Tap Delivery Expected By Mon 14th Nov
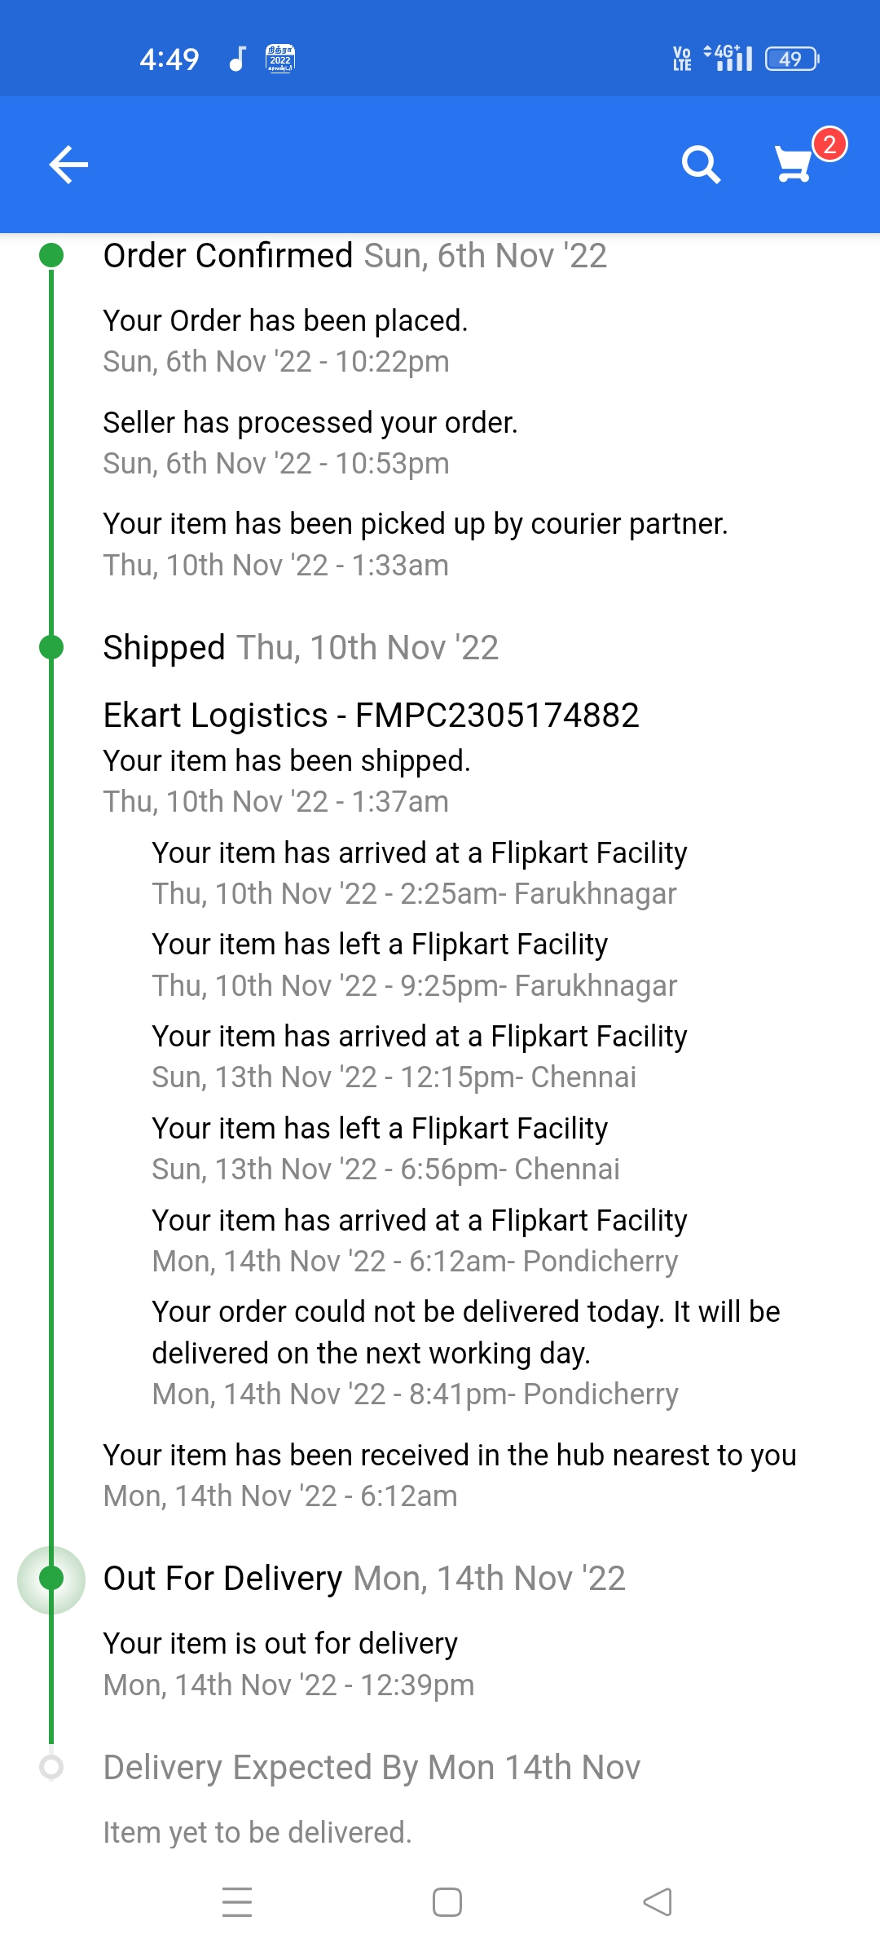The width and height of the screenshot is (880, 1956). [372, 1767]
